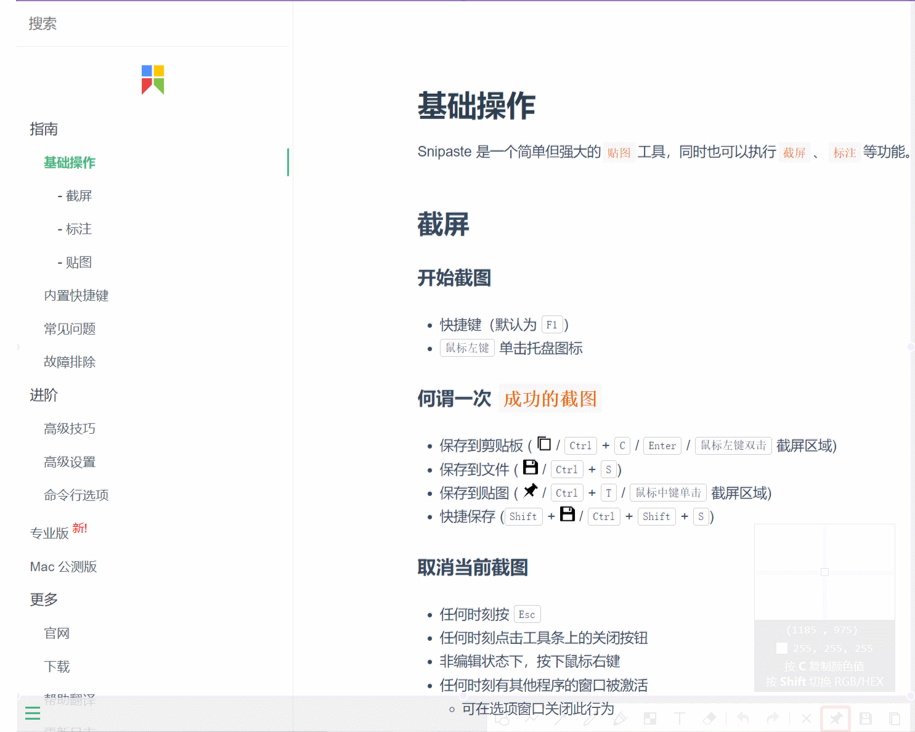Screen dimensions: 915x732
Task: Click the redo arrow in bottom toolbar
Action: click(x=773, y=718)
